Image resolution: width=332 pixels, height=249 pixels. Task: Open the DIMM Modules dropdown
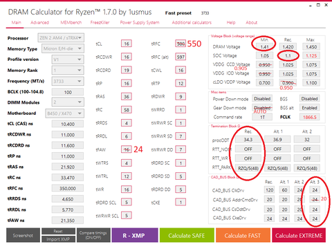pos(68,102)
